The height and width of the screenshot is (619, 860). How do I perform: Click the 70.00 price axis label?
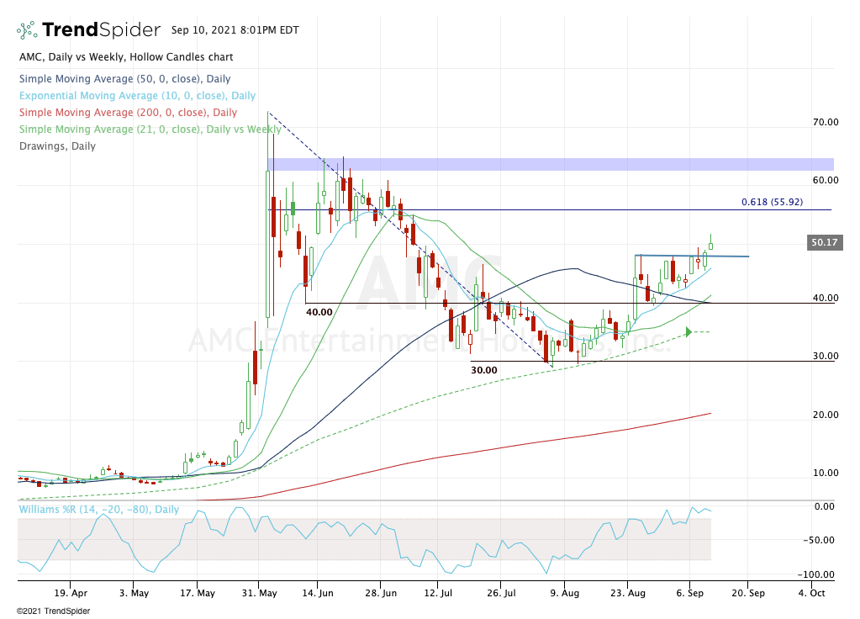tap(826, 123)
